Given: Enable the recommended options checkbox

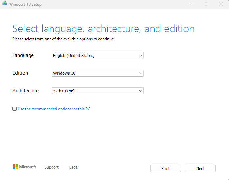Looking at the screenshot, I should 14,109.
